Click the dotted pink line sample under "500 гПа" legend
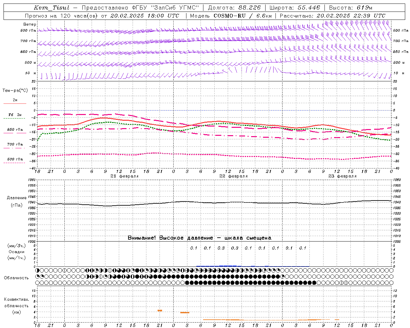Viewport: 410px width, 328px height. pos(14,163)
